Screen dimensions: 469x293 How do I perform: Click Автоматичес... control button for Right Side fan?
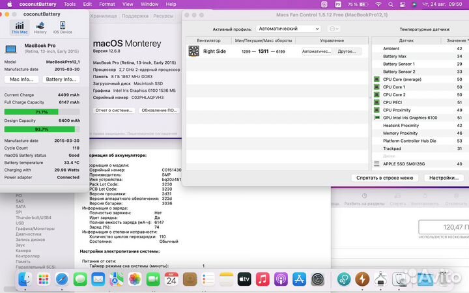point(317,51)
